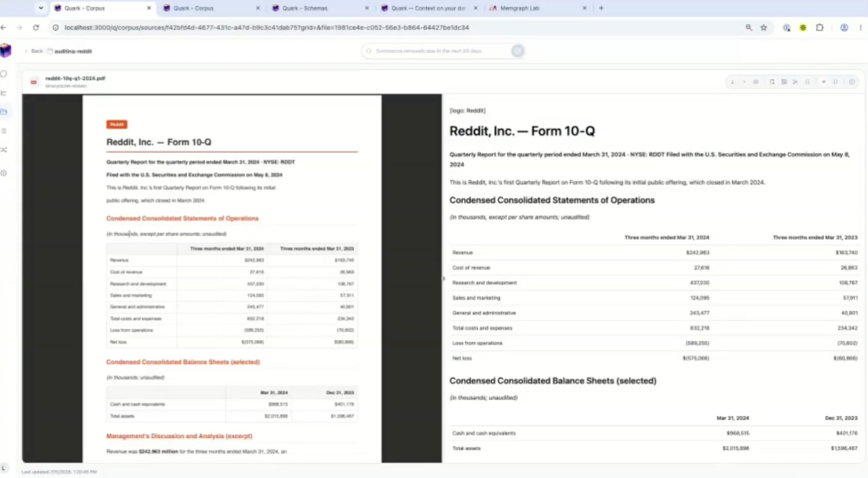Image resolution: width=868 pixels, height=478 pixels.
Task: Close the 'Memgraph Lab' tab
Action: 584,8
